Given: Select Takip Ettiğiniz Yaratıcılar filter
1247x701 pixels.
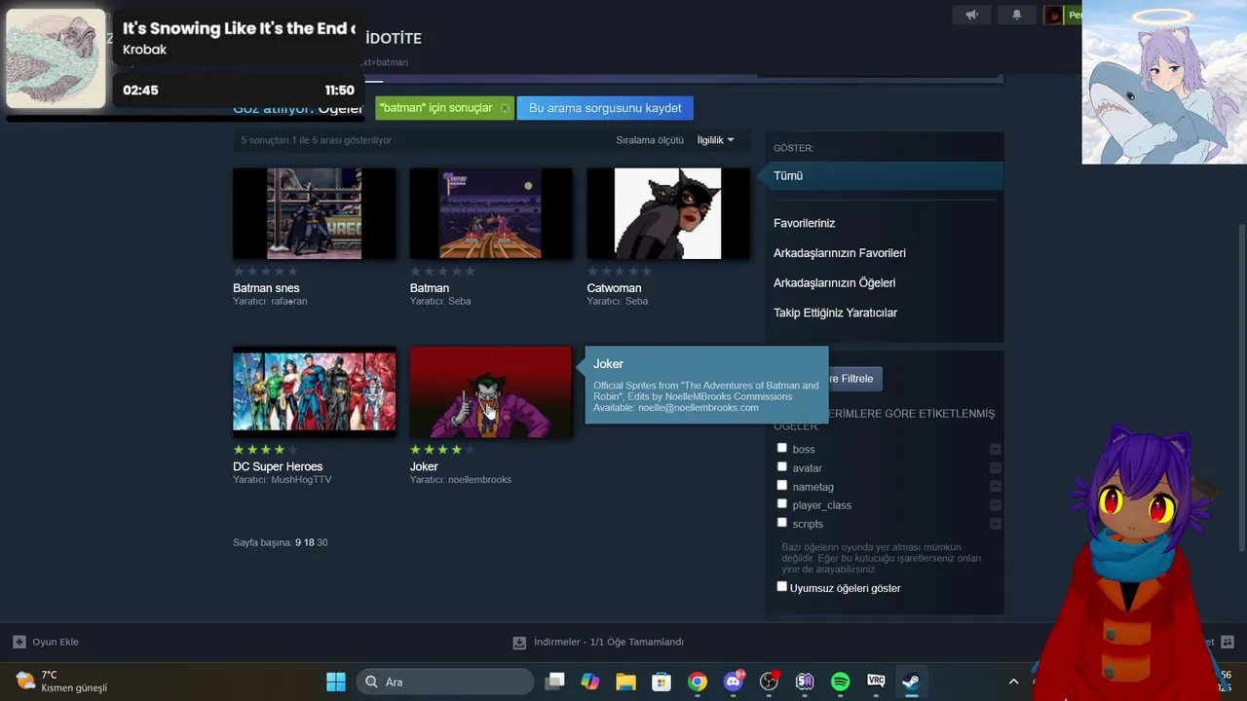Looking at the screenshot, I should 835,313.
